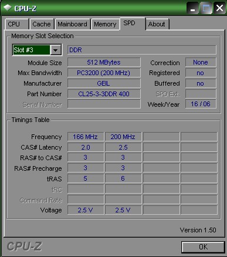Click the 512 MBytes module size value
Screen dimensions: 227x257
point(104,62)
